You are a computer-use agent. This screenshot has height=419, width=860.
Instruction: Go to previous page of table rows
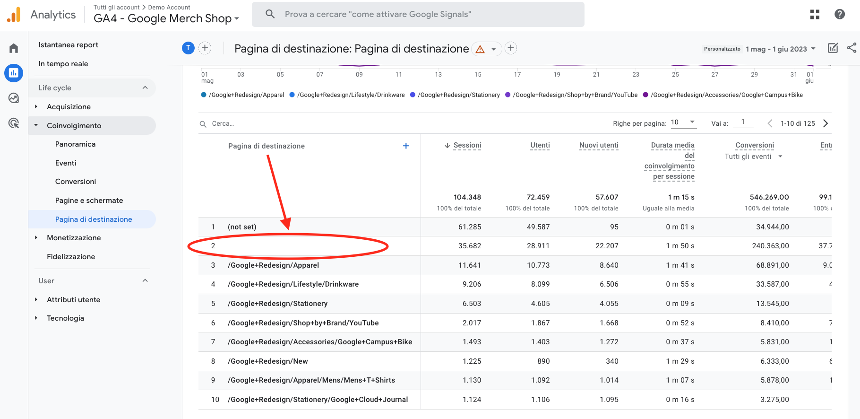[x=770, y=123]
